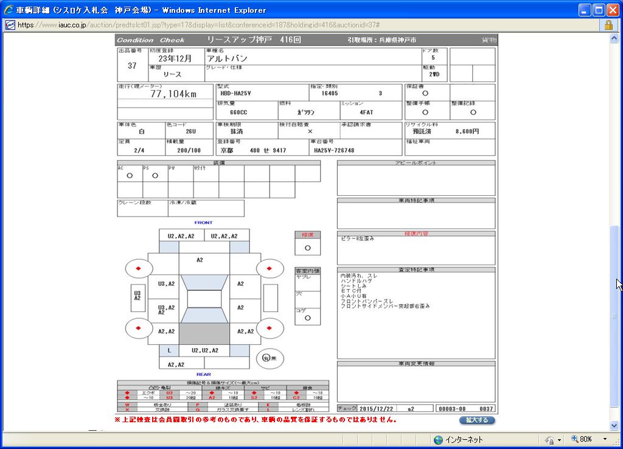Screen dimensions: 623x449
Task: Click the Internet zone globe icon
Action: click(438, 440)
